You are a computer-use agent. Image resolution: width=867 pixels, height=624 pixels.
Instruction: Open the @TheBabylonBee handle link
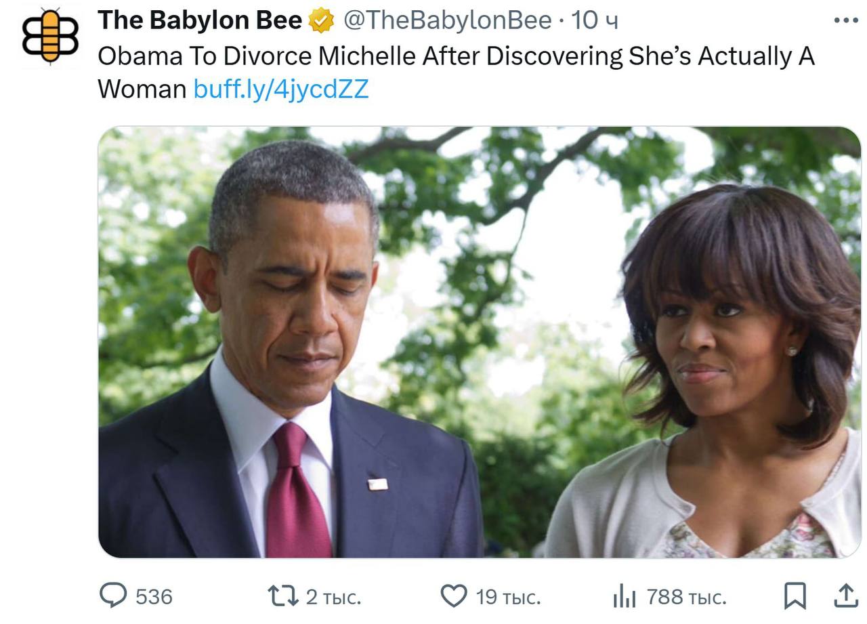447,20
